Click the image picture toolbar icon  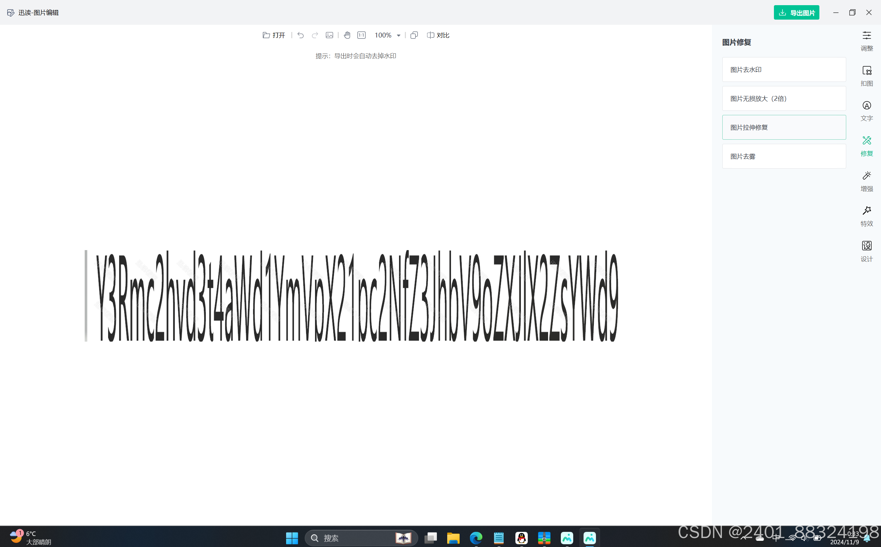pos(329,35)
